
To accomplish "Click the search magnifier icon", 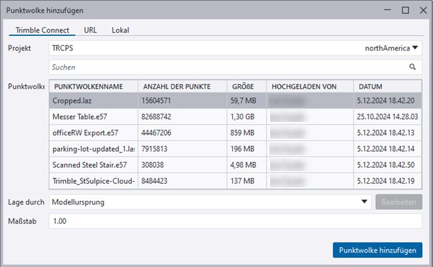I will (412, 67).
